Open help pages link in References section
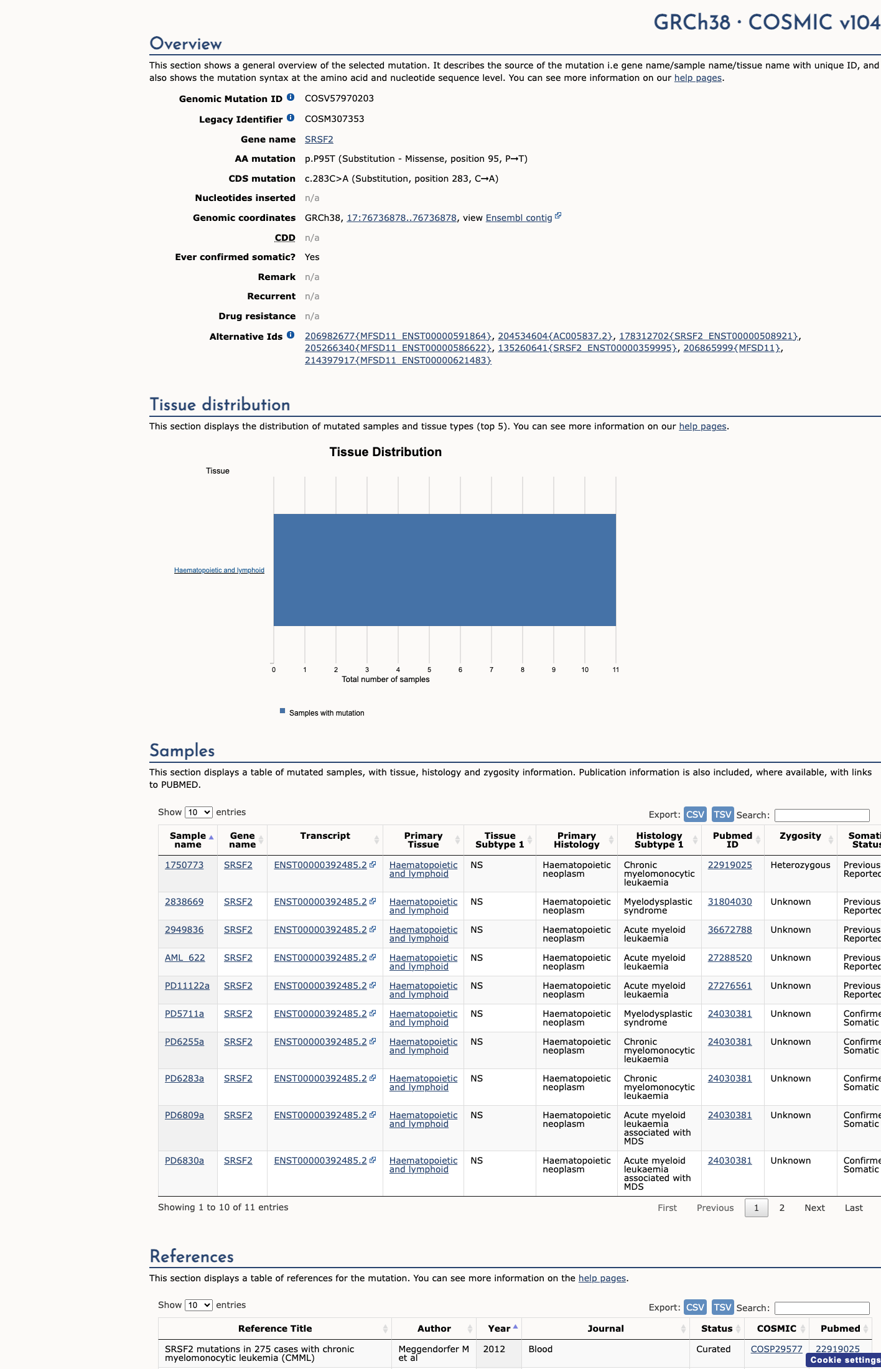The width and height of the screenshot is (881, 1369). click(x=602, y=1278)
